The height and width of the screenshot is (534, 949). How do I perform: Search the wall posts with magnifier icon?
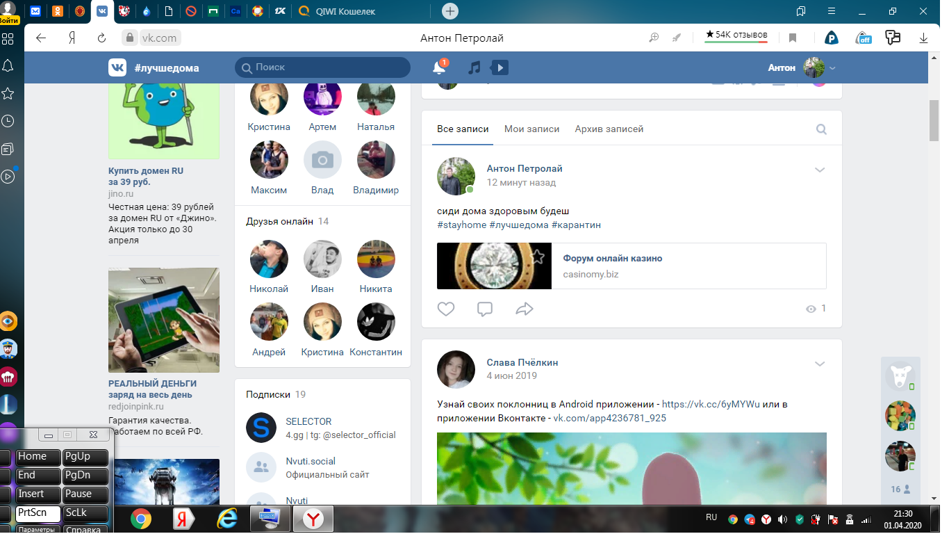pyautogui.click(x=821, y=129)
